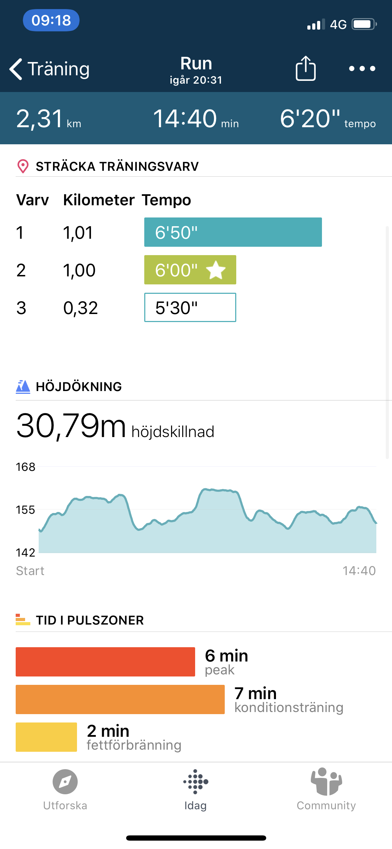Tap the 09:18 clock pill in status bar
Viewport: 392px width, 849px height.
tap(51, 20)
